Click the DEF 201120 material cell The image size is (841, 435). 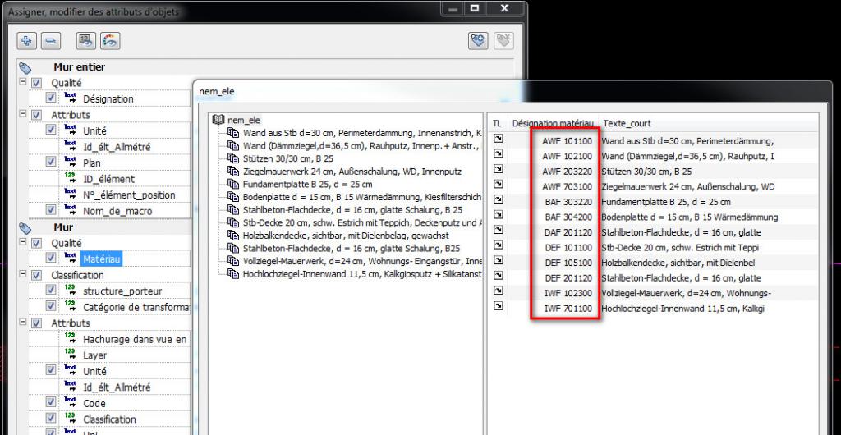567,278
